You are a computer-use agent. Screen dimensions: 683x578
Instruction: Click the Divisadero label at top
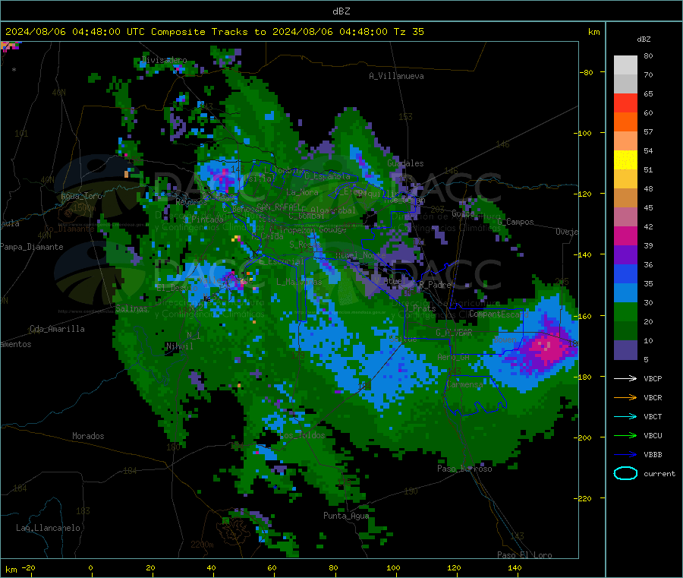(x=165, y=60)
